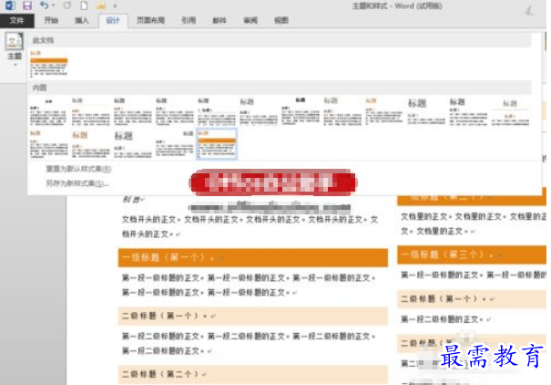This screenshot has width=551, height=385.
Task: Choose the last style set in first built-in row
Action: pyautogui.click(x=510, y=112)
